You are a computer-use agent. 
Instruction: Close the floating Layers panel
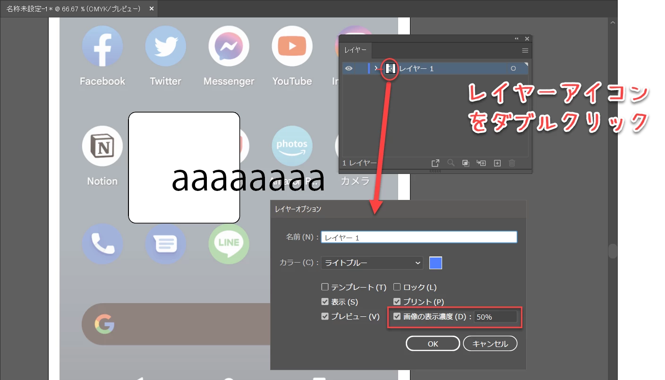[x=527, y=39]
